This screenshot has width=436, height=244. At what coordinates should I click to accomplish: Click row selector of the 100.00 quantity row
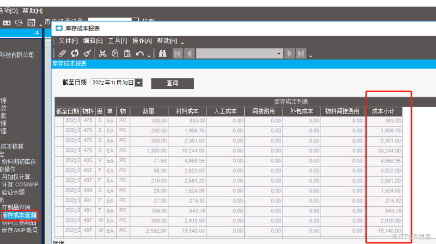[59, 121]
